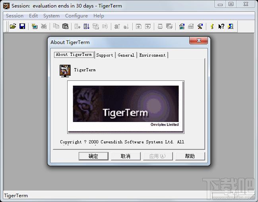Click the 确定 (OK) button
The width and height of the screenshot is (258, 202).
(x=93, y=156)
